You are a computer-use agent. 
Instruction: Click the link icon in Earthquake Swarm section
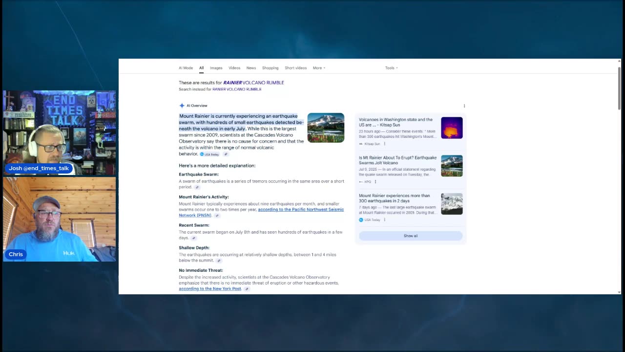pos(197,187)
